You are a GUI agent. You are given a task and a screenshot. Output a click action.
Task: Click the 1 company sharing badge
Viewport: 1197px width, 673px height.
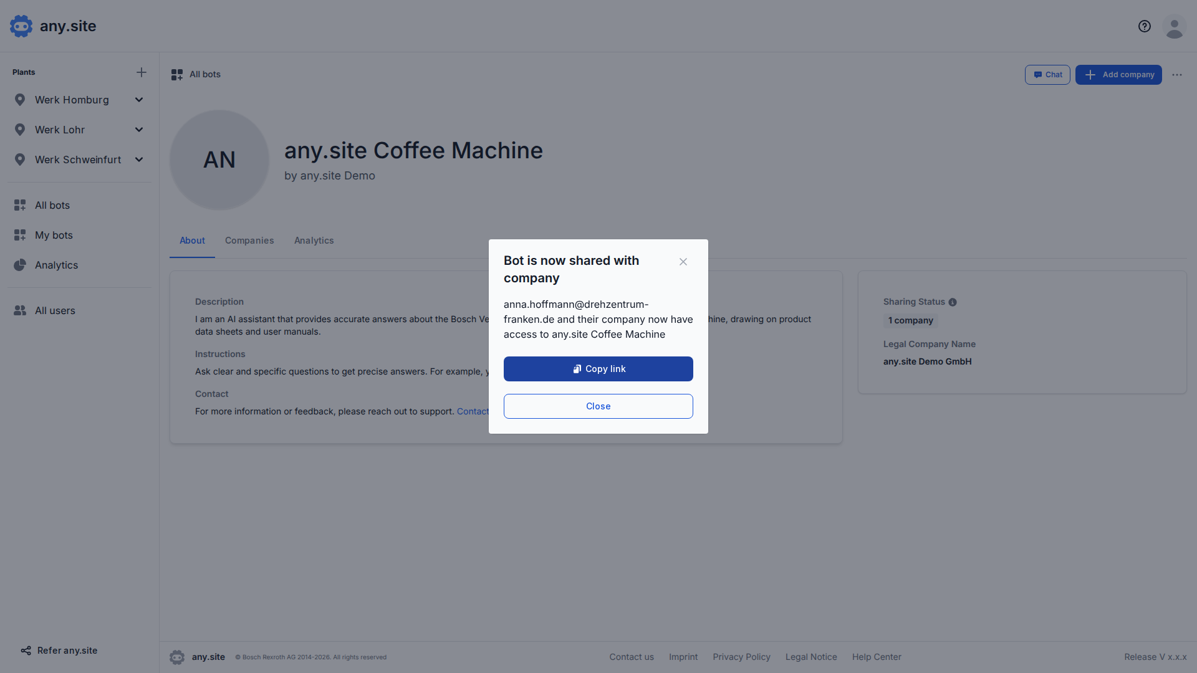[911, 320]
